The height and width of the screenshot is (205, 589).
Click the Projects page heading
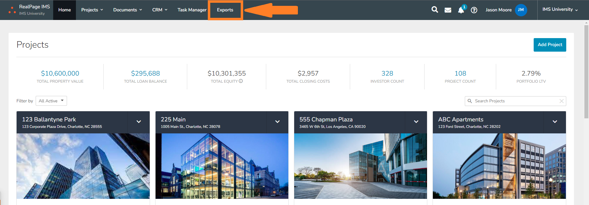click(33, 45)
